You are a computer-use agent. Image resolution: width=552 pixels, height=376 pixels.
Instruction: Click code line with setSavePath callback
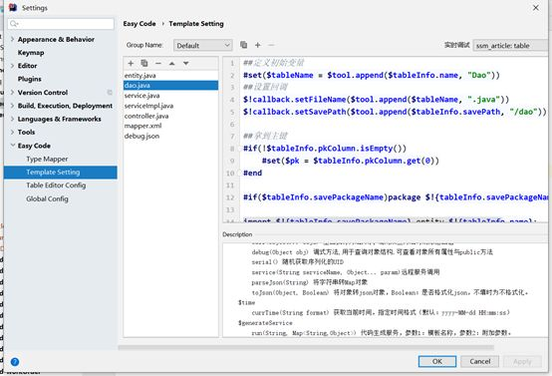[x=395, y=112]
